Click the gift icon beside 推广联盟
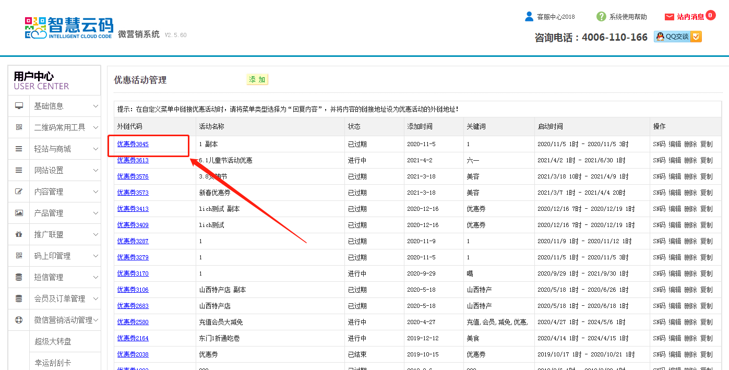This screenshot has height=370, width=729. 19,234
